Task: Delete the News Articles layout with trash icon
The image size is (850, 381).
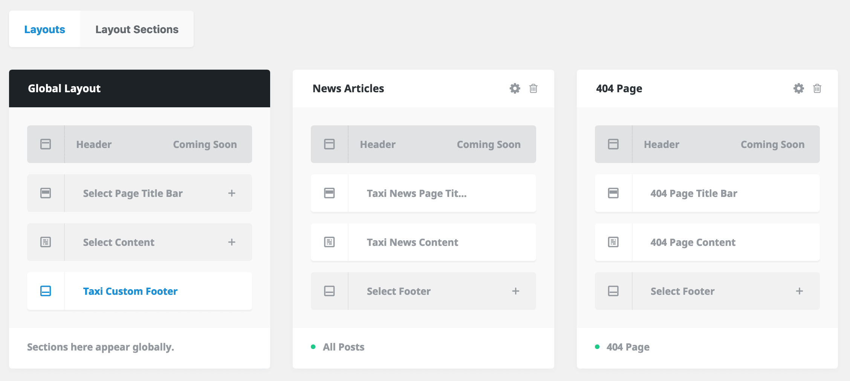Action: coord(533,88)
